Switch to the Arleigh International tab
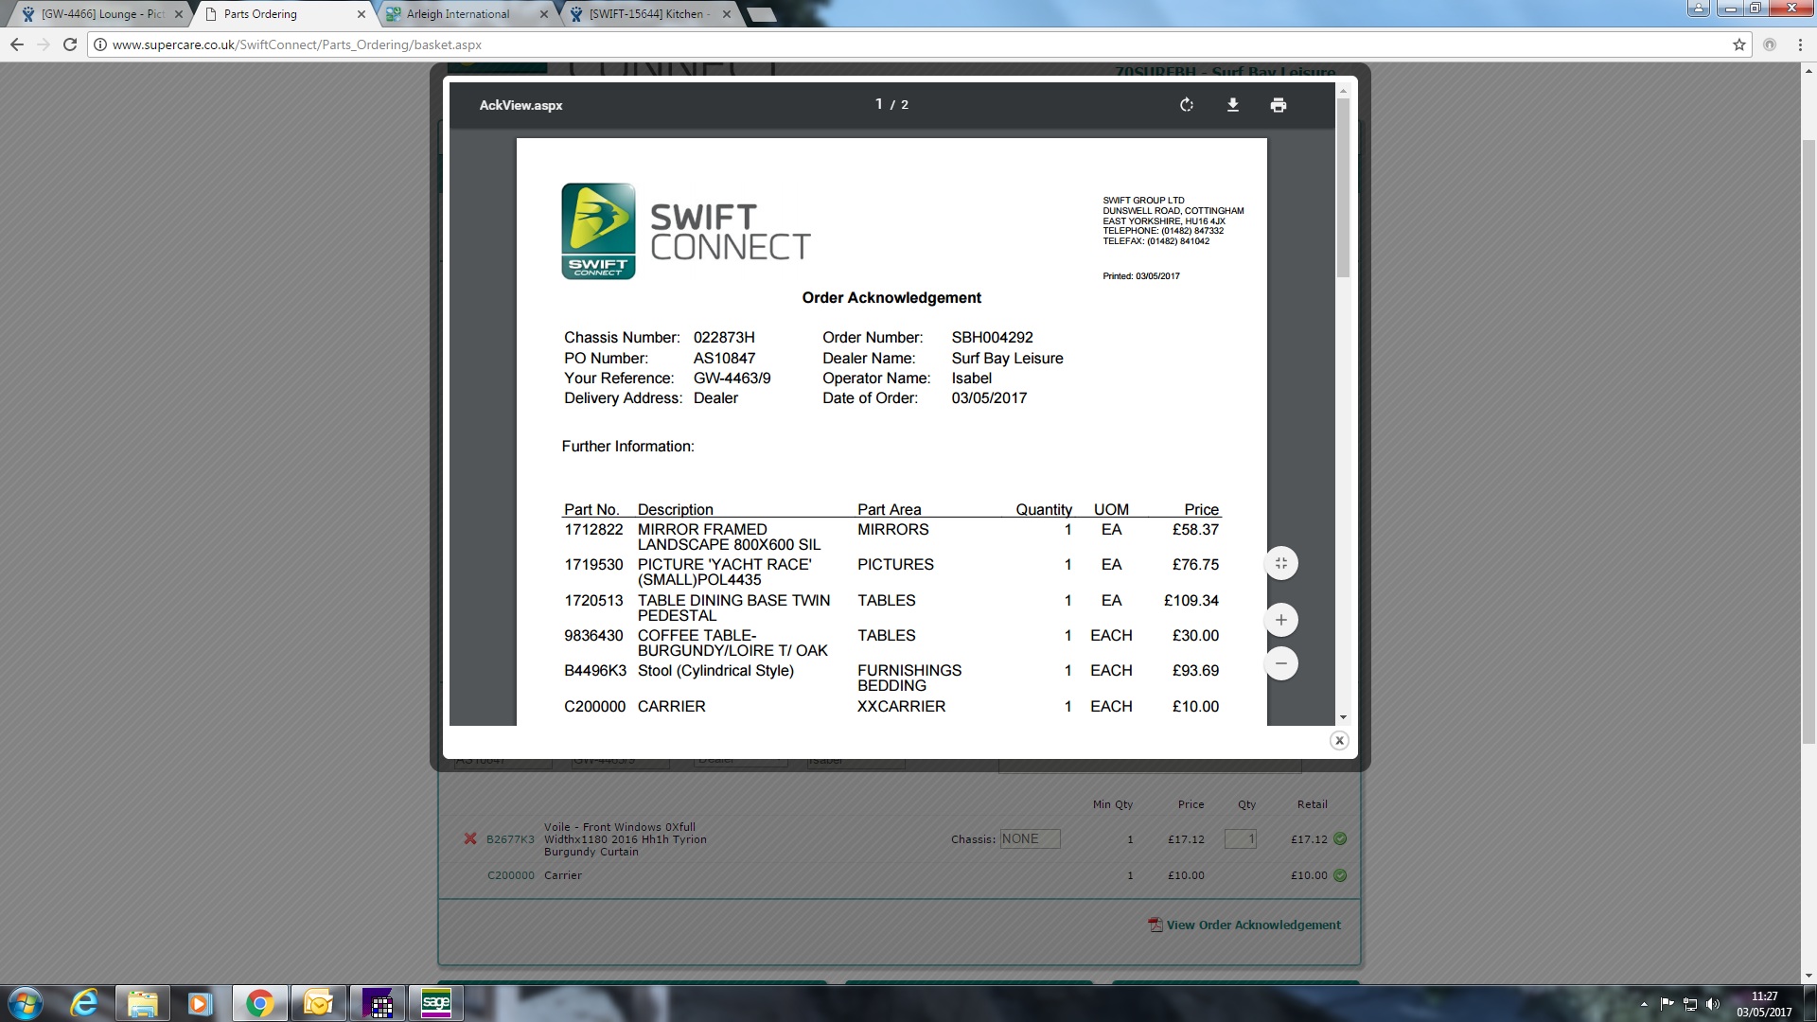This screenshot has width=1817, height=1022. (x=458, y=14)
